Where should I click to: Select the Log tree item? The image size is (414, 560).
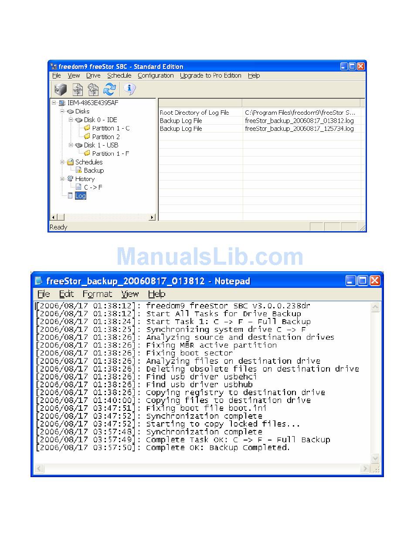pos(81,196)
